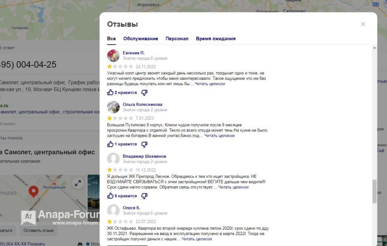The image size is (387, 246).
Task: Like Евгения П.'s review with thumbs up
Action: coord(110,93)
